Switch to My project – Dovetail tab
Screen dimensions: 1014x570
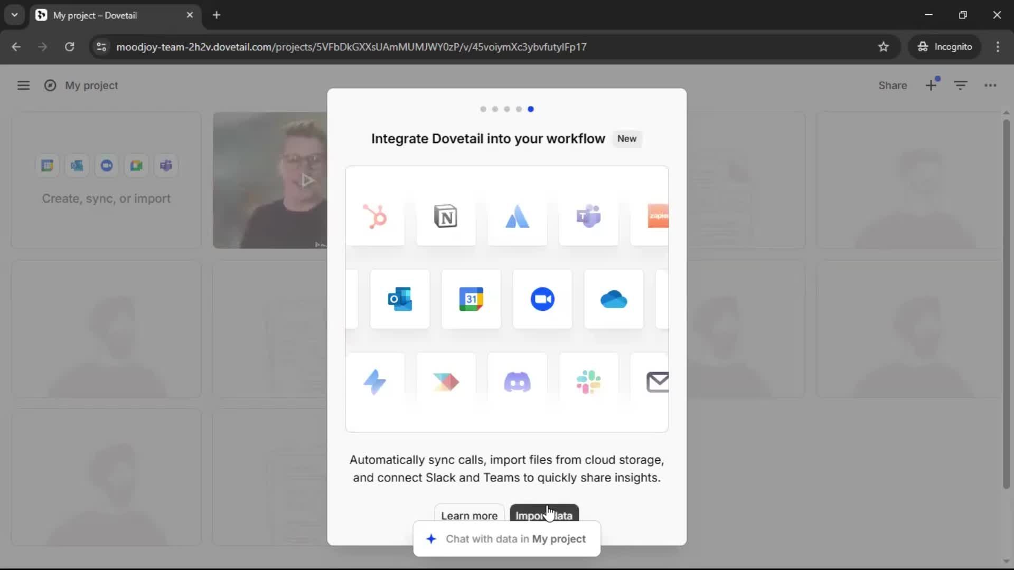(x=95, y=15)
